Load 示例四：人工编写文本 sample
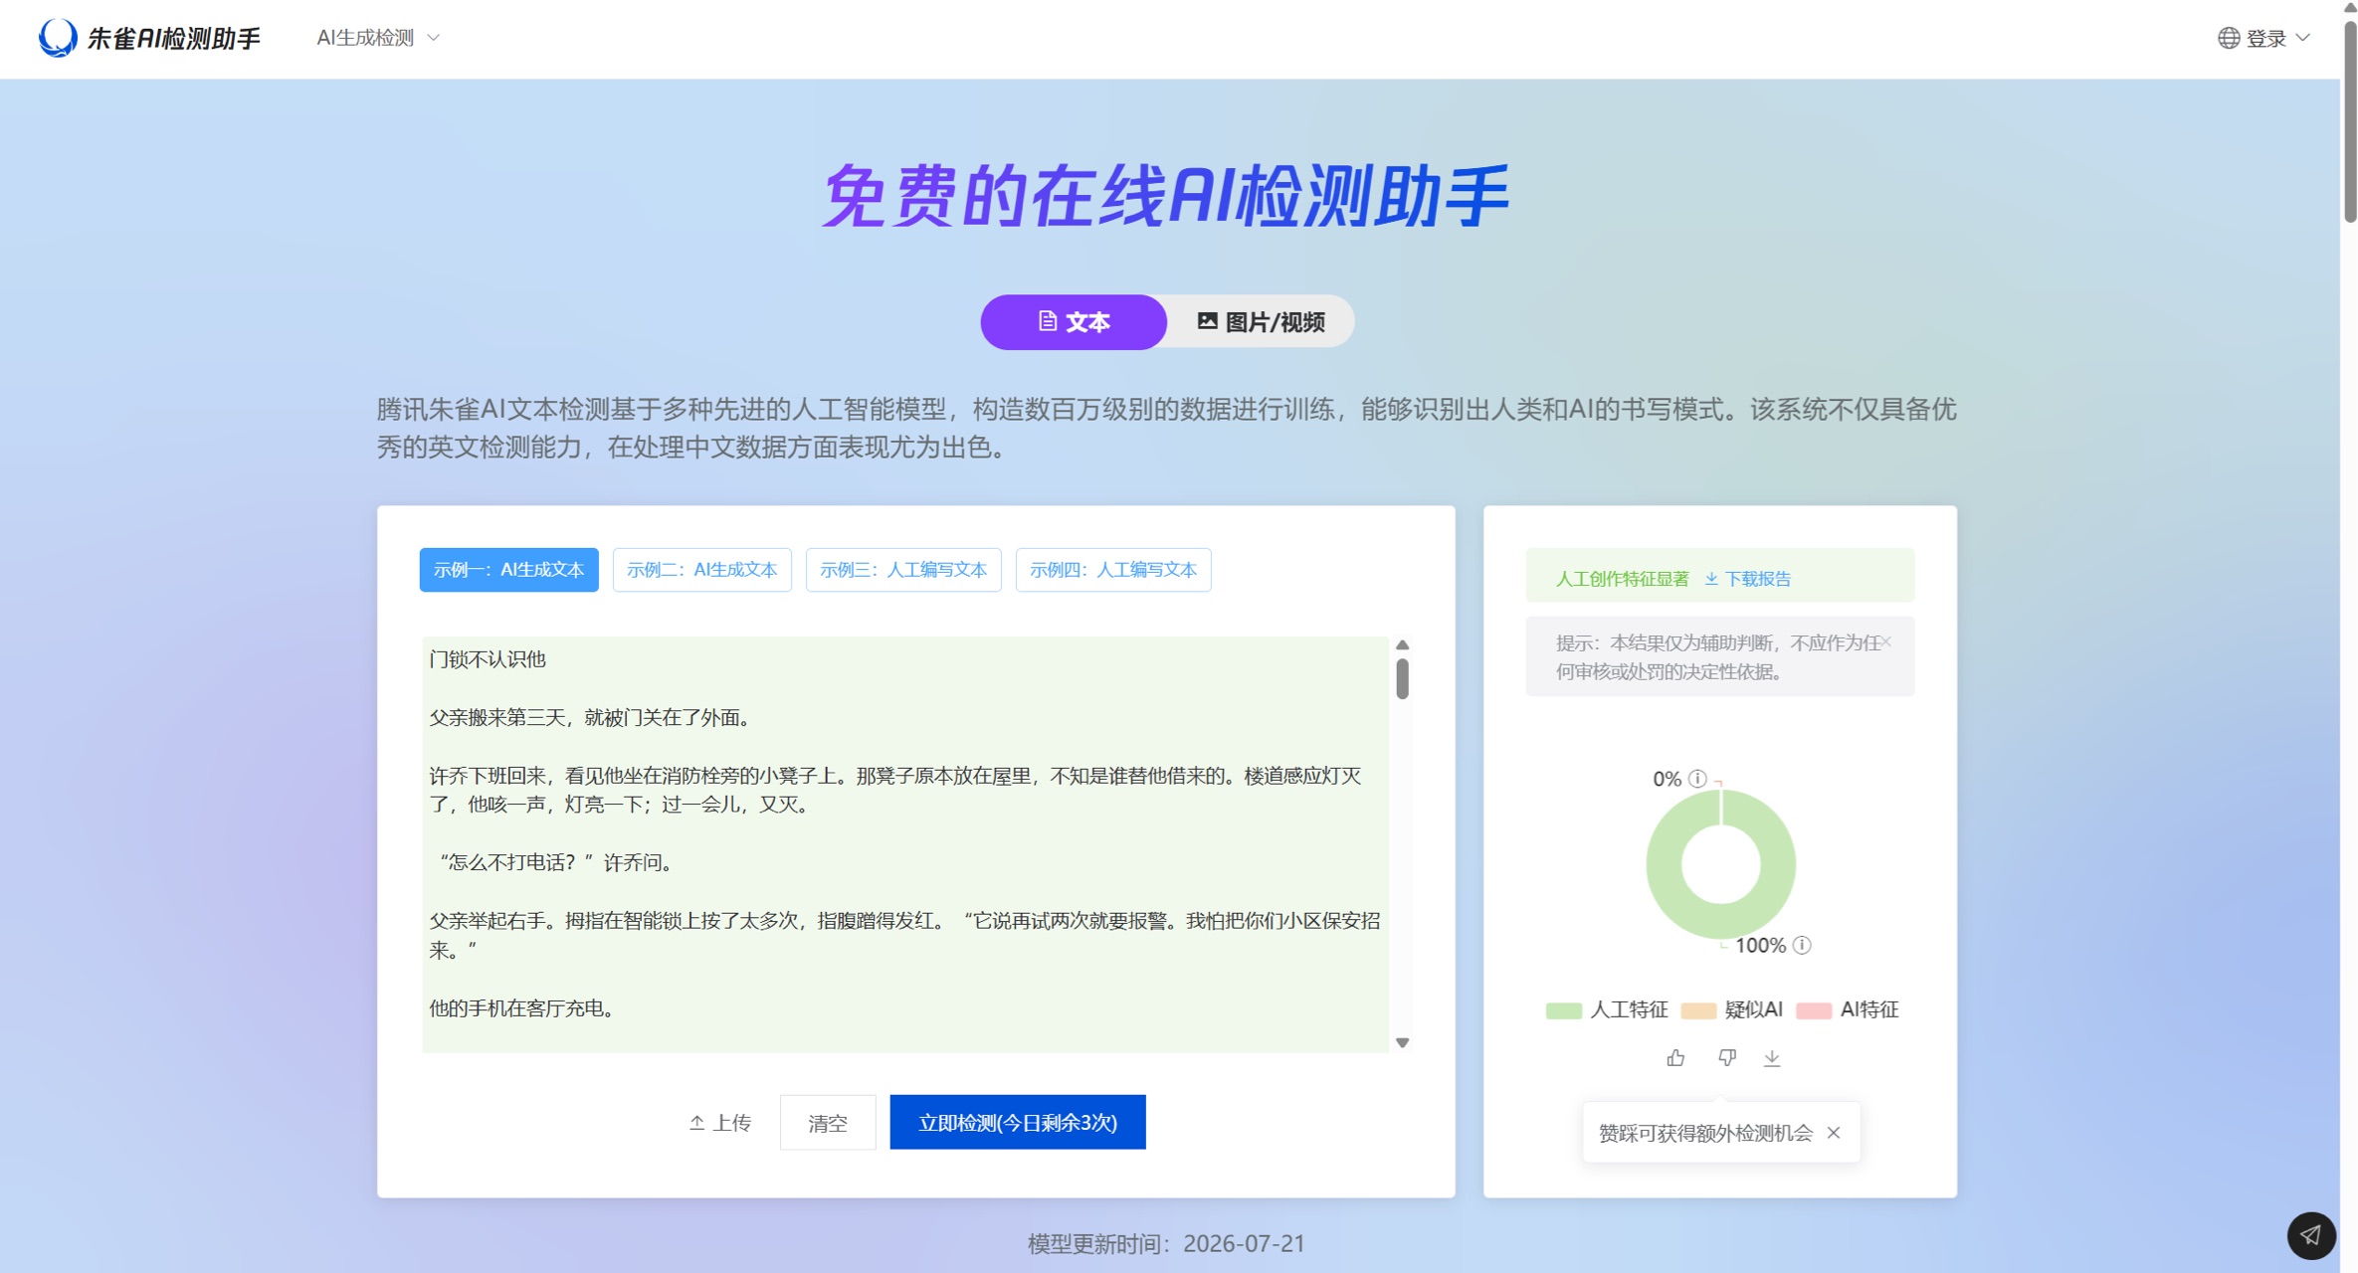2358x1273 pixels. 1112,570
